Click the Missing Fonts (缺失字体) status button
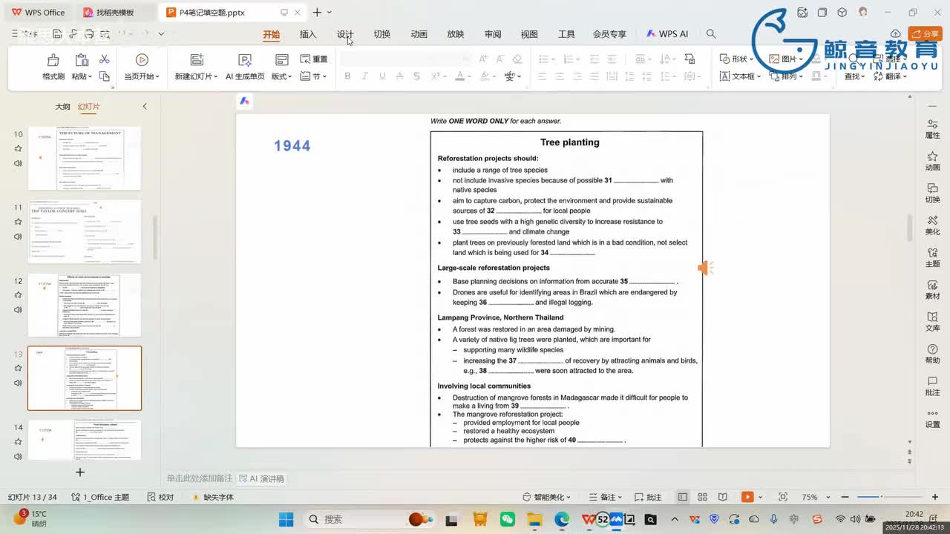950x534 pixels. pyautogui.click(x=212, y=497)
